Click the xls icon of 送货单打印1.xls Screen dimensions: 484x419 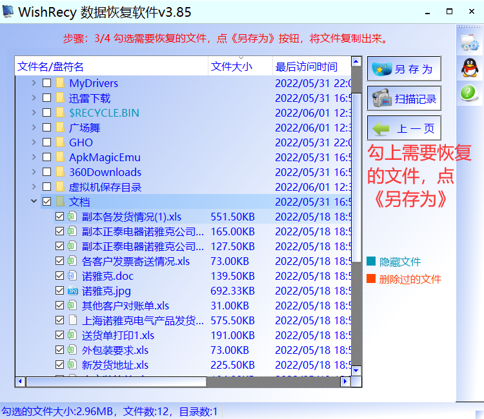(x=72, y=335)
